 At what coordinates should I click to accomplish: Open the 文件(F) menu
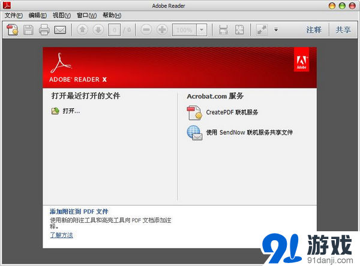click(x=14, y=16)
